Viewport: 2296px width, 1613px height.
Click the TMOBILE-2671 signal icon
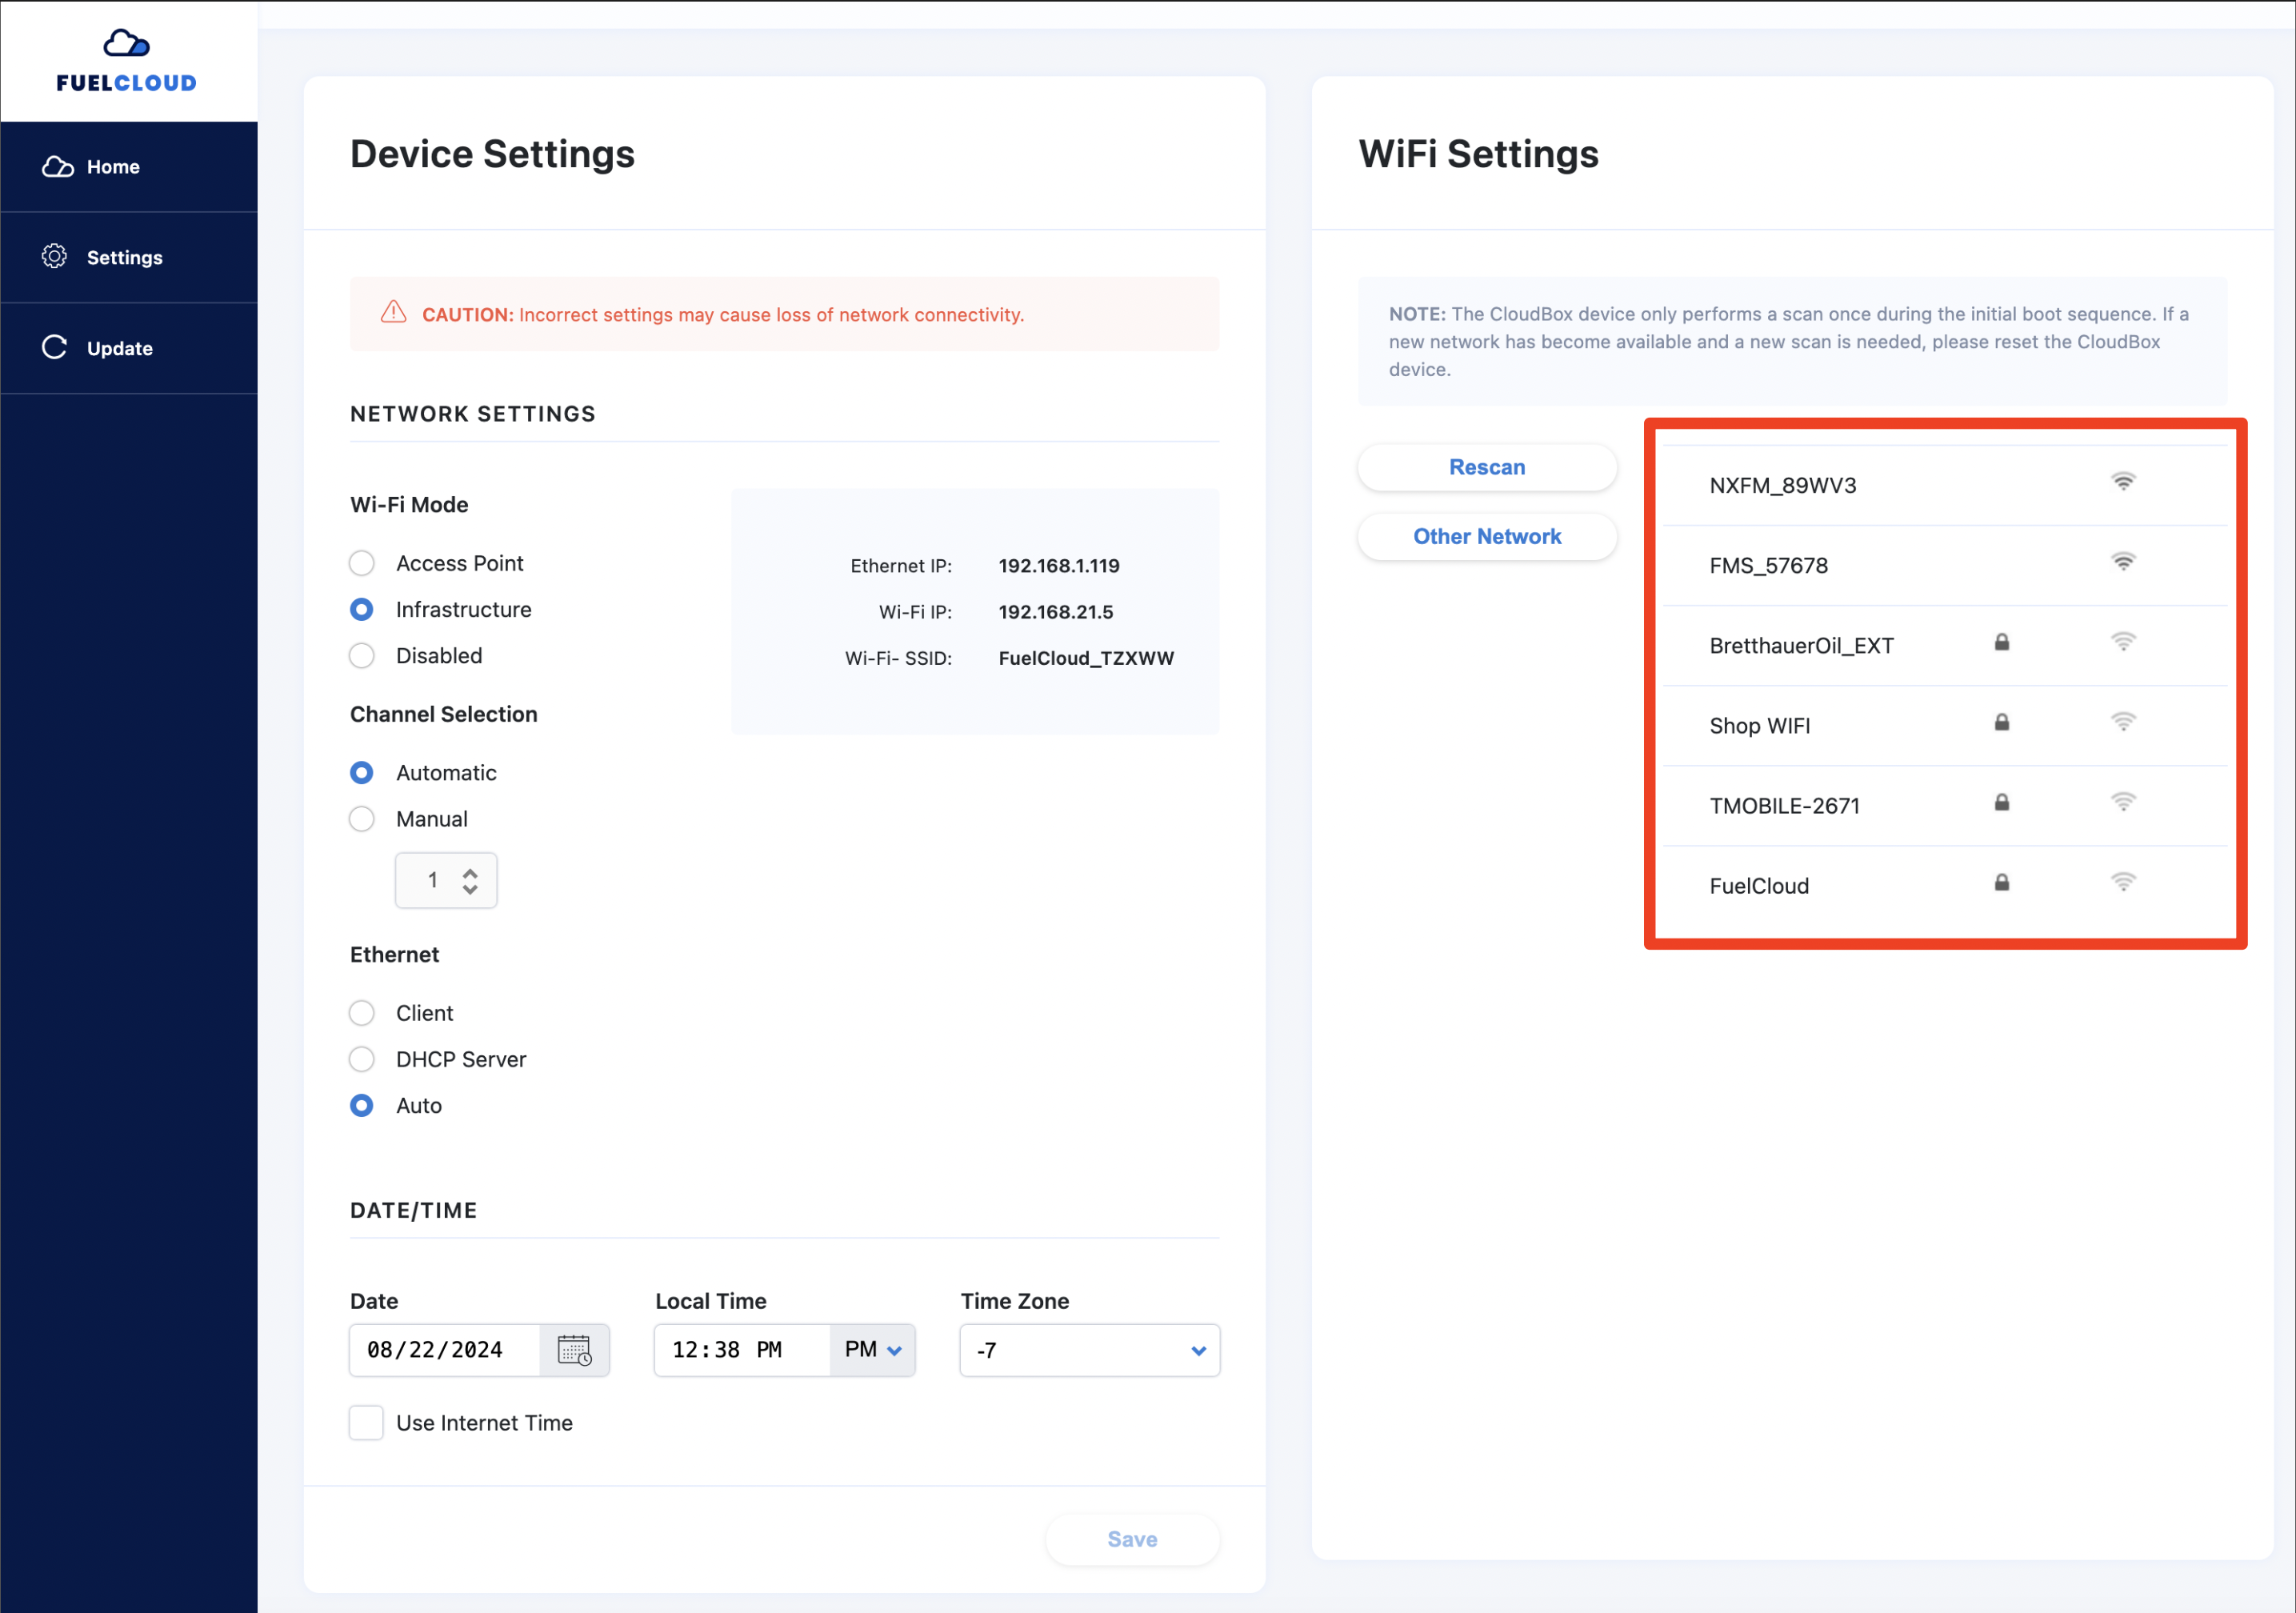click(2123, 802)
